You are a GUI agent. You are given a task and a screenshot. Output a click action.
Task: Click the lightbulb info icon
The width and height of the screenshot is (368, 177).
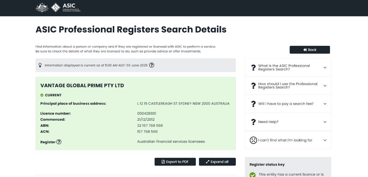coord(40,65)
